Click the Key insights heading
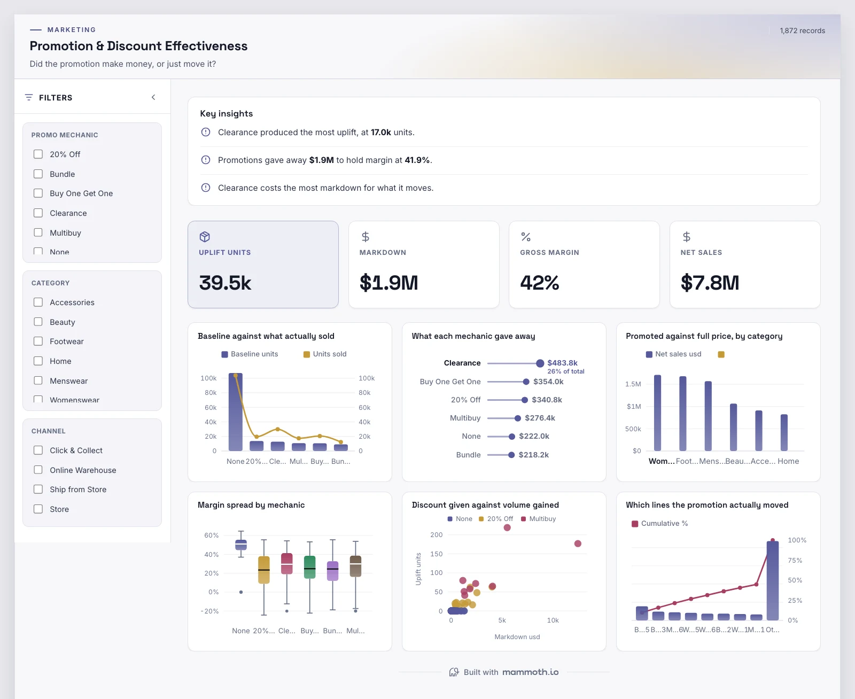 (227, 113)
